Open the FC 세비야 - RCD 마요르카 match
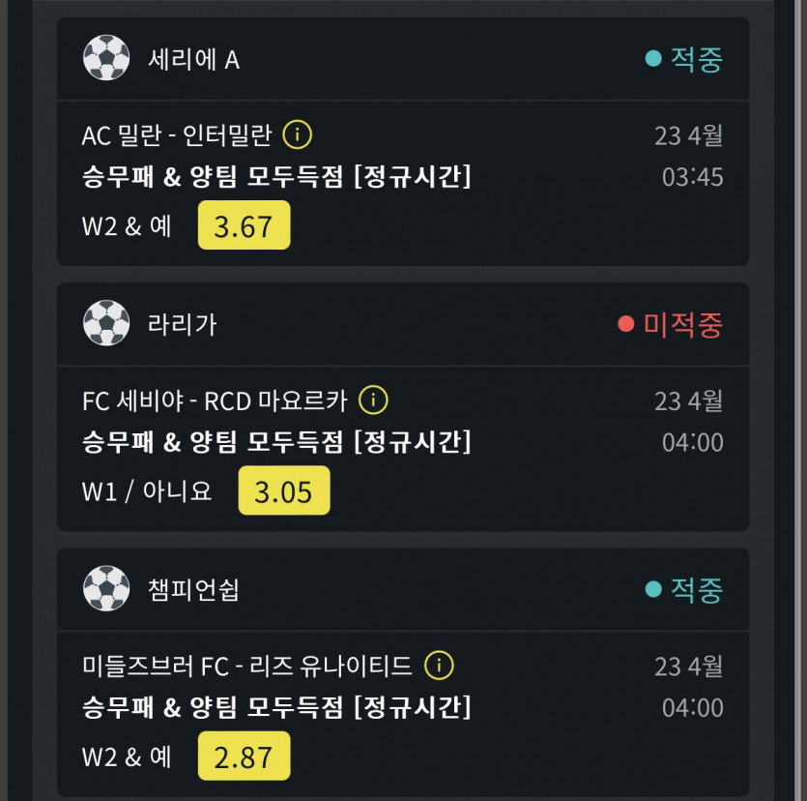 (x=215, y=400)
